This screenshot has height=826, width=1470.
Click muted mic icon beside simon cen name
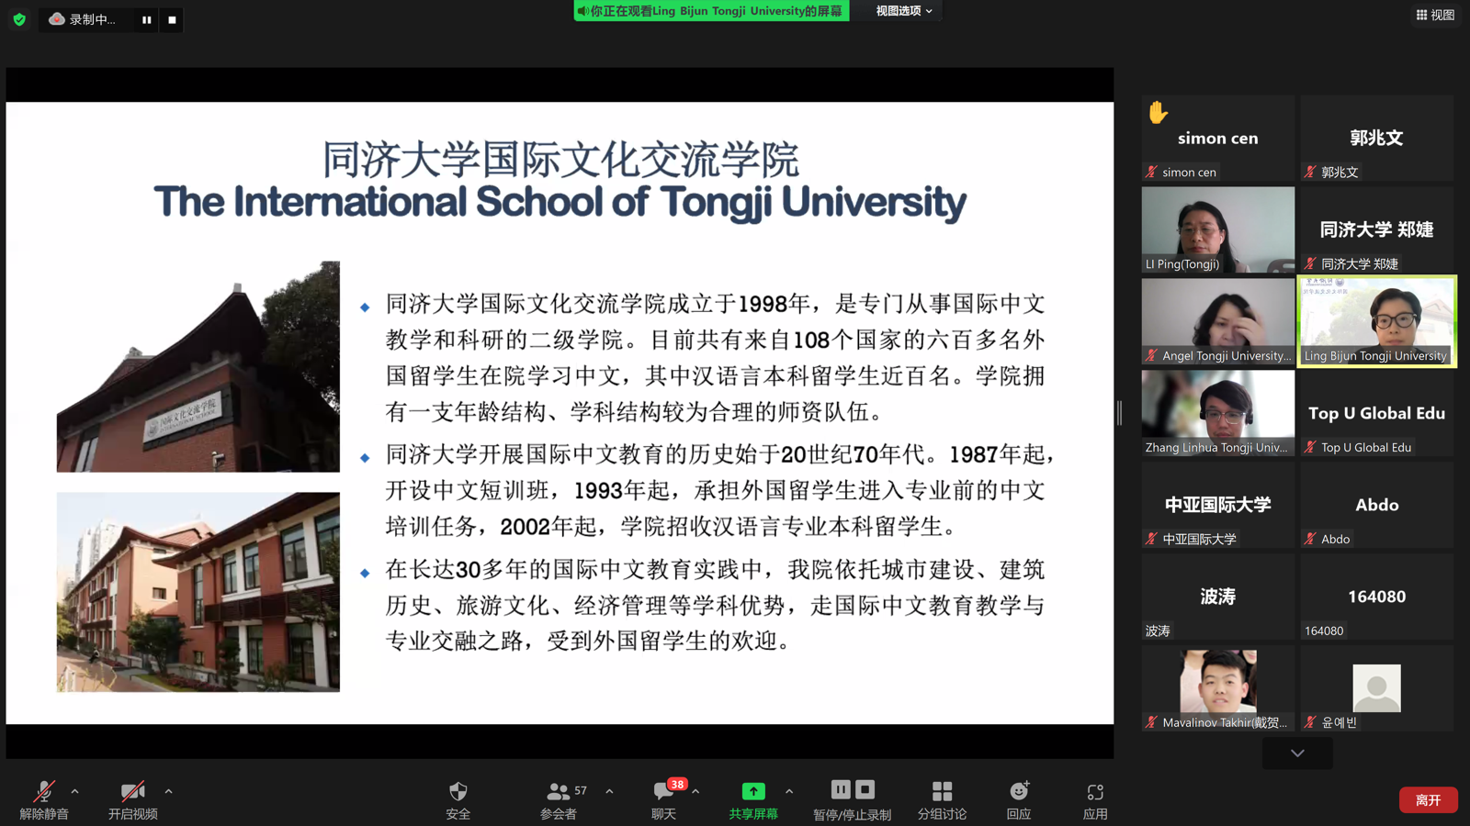coord(1151,172)
